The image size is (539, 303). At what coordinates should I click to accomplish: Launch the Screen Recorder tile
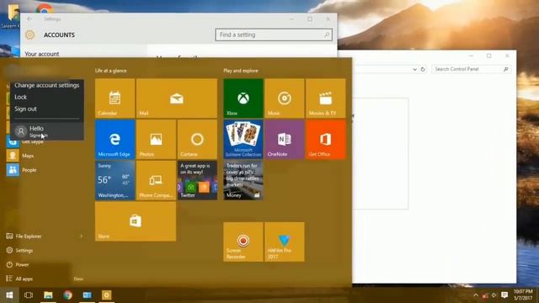tap(243, 242)
